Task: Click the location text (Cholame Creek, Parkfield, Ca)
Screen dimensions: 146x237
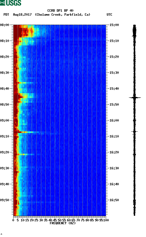Action: click(62, 15)
